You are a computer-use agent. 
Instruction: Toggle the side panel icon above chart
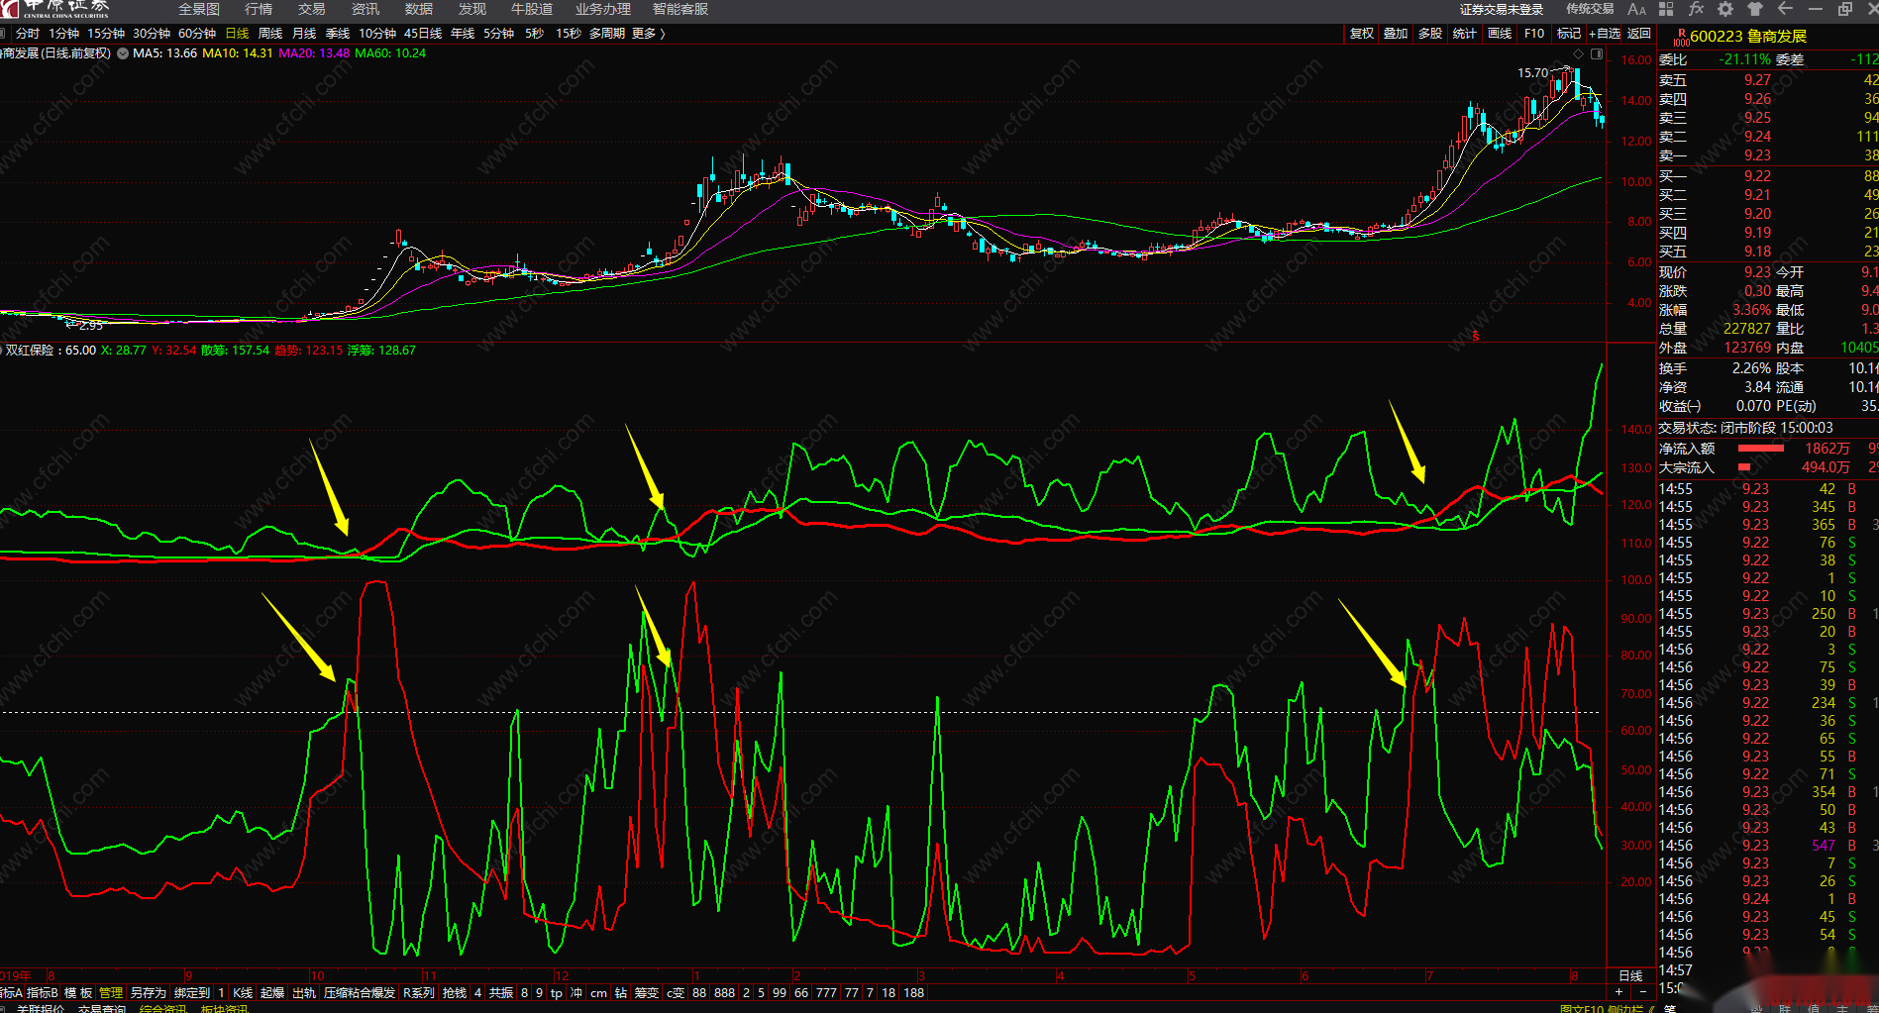pyautogui.click(x=1596, y=53)
